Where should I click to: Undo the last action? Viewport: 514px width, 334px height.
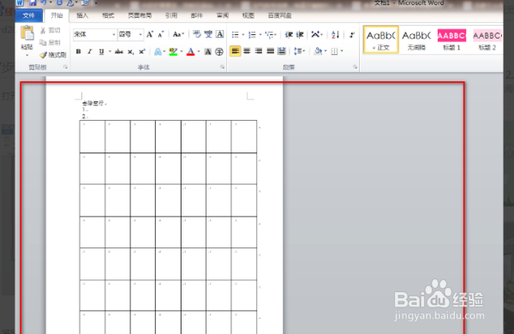pos(44,3)
